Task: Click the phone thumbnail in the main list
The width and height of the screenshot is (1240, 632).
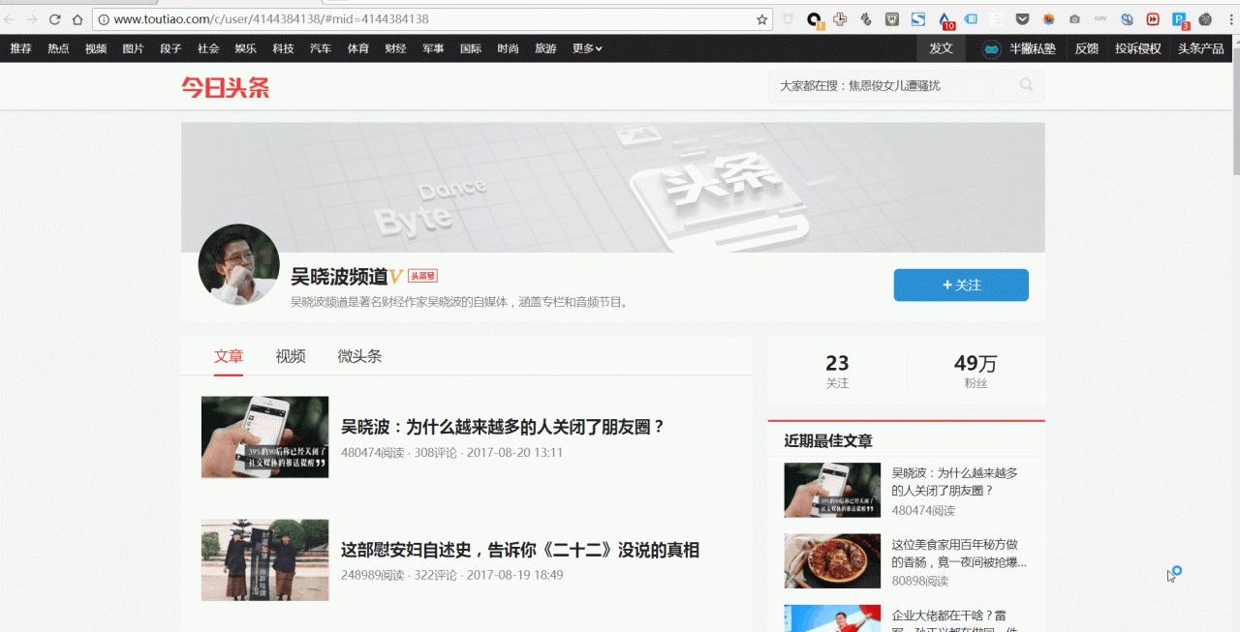Action: tap(264, 436)
